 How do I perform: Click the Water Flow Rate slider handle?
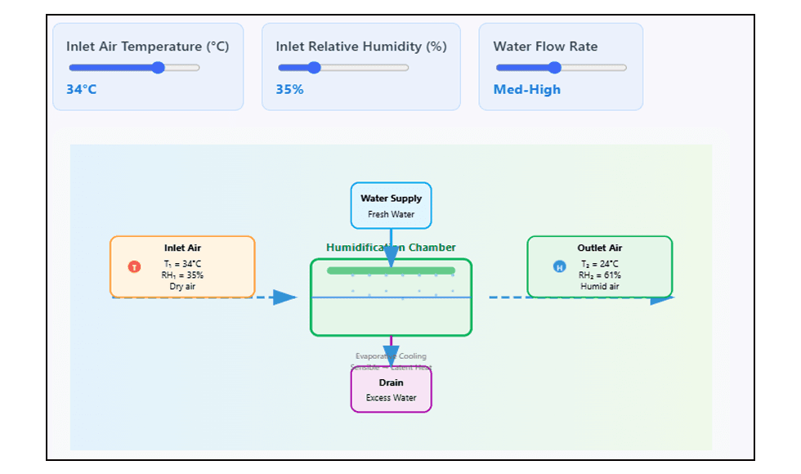555,68
